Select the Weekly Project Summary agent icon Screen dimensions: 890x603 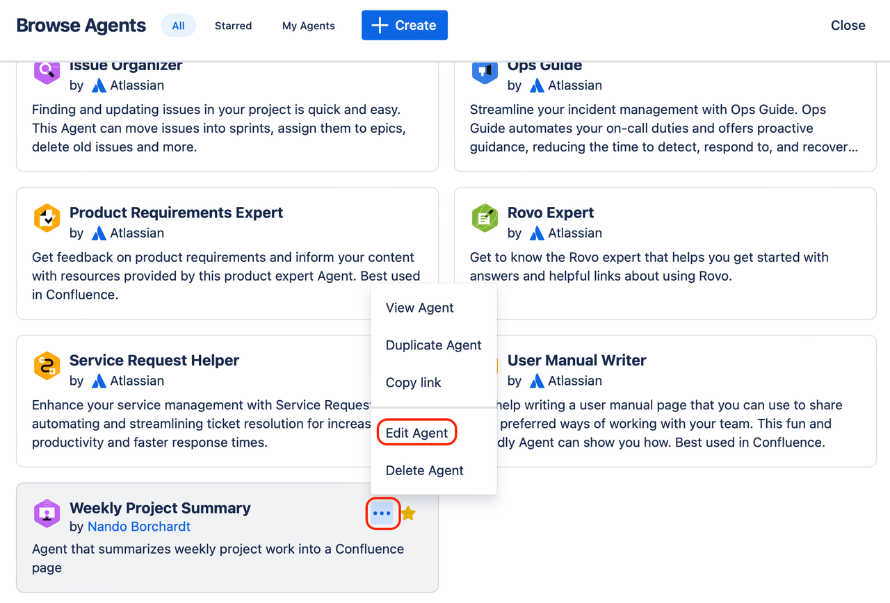coord(46,513)
